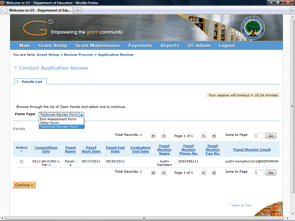Screen dimensions: 295x221
Task: Open the Grant Setup menu
Action: coord(53,46)
